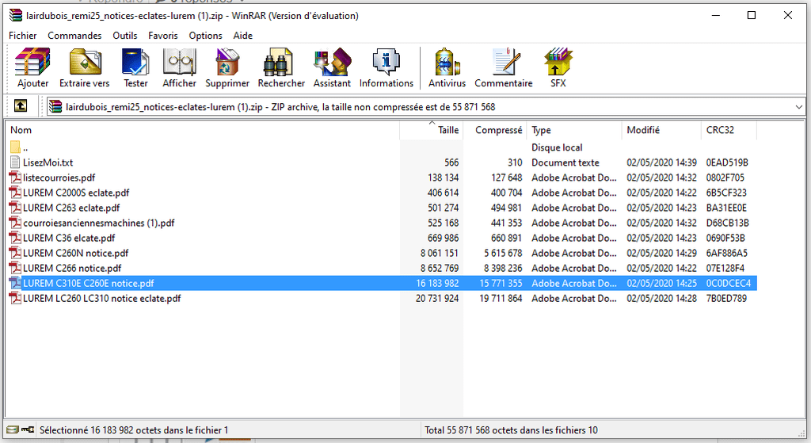The width and height of the screenshot is (811, 443).
Task: Click the size value 669 986
Action: coord(444,238)
